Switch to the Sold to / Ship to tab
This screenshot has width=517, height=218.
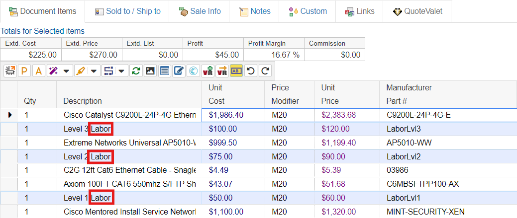tap(127, 11)
